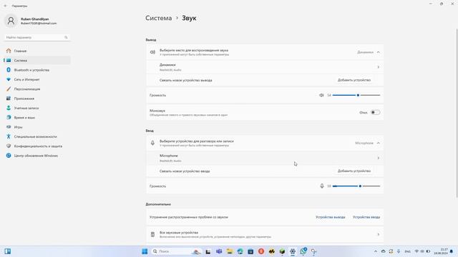458x257 pixels.
Task: Open the Динамики device properties arrow
Action: click(x=379, y=67)
